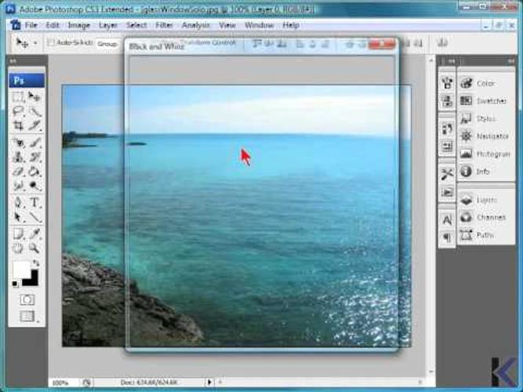Collapse the toolbox panel arrows
Viewport: 523px width, 392px height.
coord(13,61)
